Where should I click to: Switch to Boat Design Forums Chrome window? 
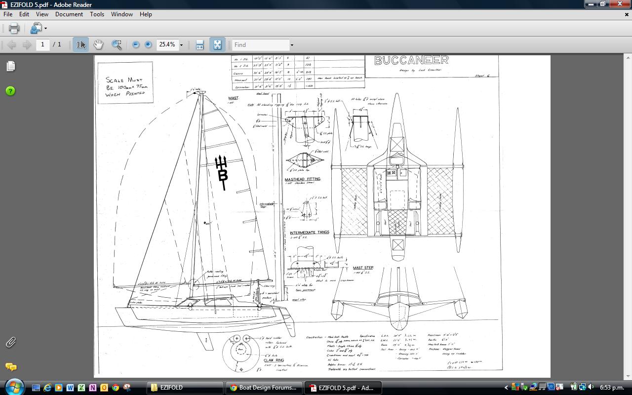click(263, 388)
